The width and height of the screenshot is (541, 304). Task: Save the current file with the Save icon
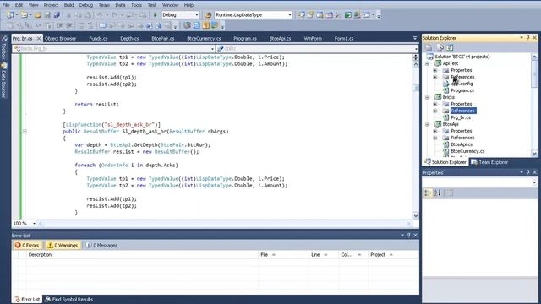click(x=47, y=15)
